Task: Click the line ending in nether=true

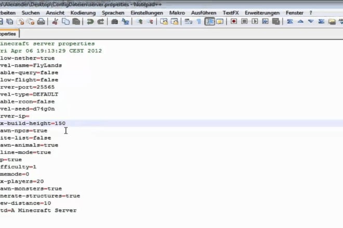Action: (28, 58)
